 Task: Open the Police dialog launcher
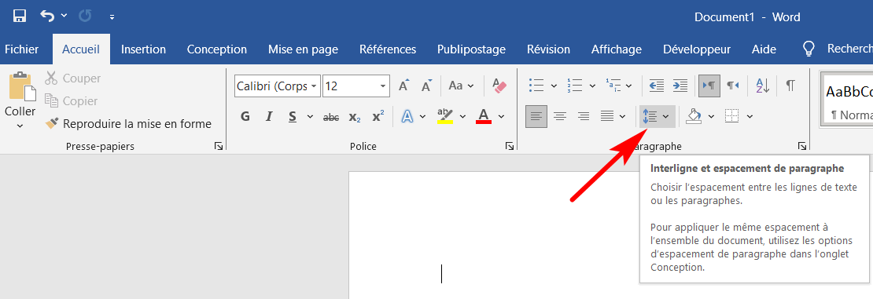[510, 146]
